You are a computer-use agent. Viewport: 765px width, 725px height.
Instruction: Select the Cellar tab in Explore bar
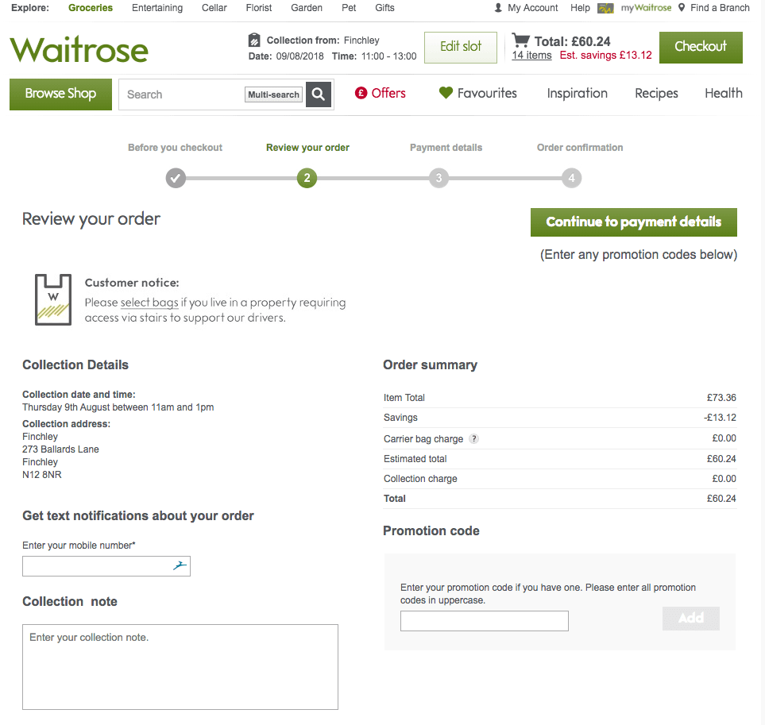214,8
